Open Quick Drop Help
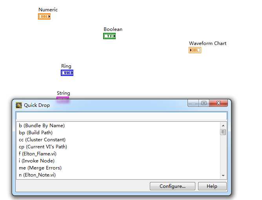This screenshot has height=200, width=262. (212, 186)
